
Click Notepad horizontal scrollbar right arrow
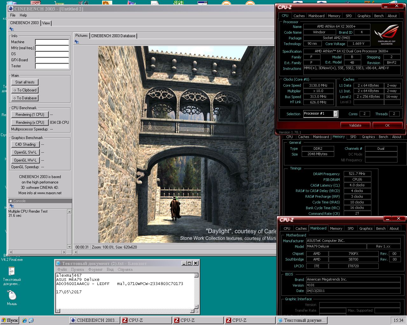[192, 311]
